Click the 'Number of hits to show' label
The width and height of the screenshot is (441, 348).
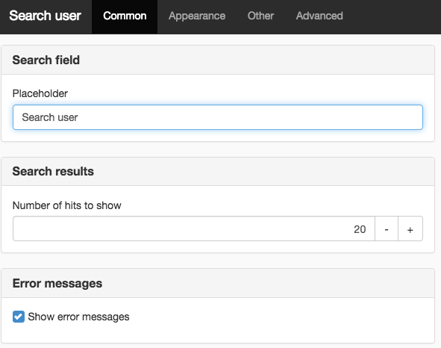click(67, 205)
